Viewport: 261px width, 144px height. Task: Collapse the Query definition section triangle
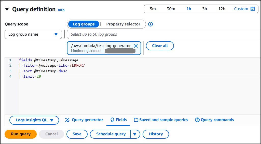coord(7,9)
